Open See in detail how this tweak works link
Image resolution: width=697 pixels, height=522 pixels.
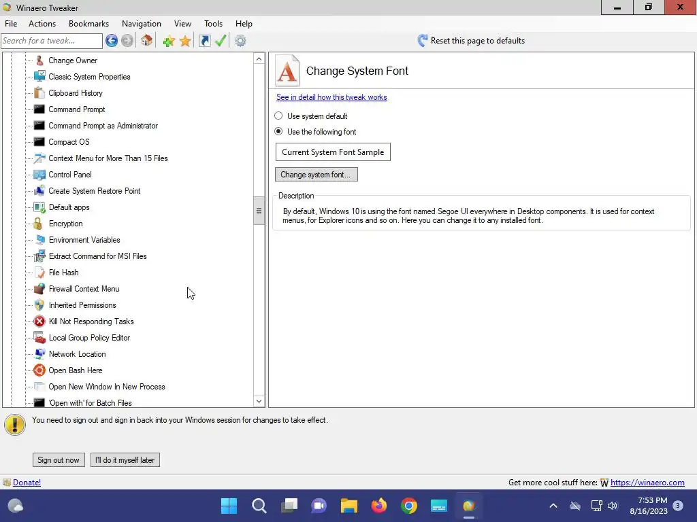coord(331,97)
